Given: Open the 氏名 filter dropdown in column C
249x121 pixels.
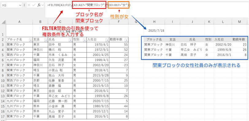Looking at the screenshot, I should tap(70, 40).
